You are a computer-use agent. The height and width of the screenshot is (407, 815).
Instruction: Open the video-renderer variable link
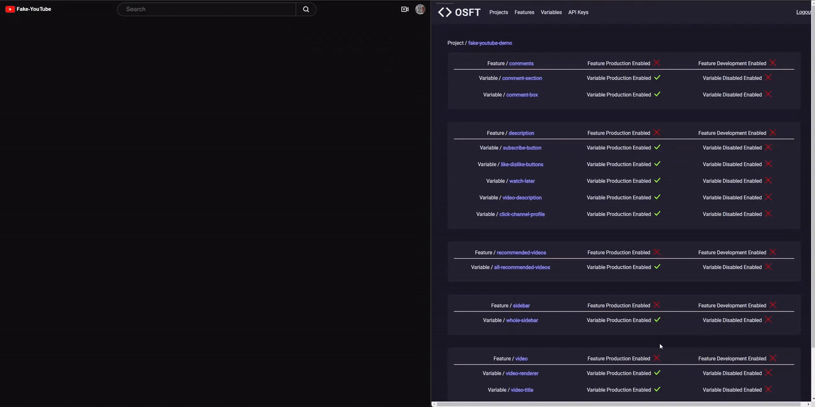pos(522,373)
